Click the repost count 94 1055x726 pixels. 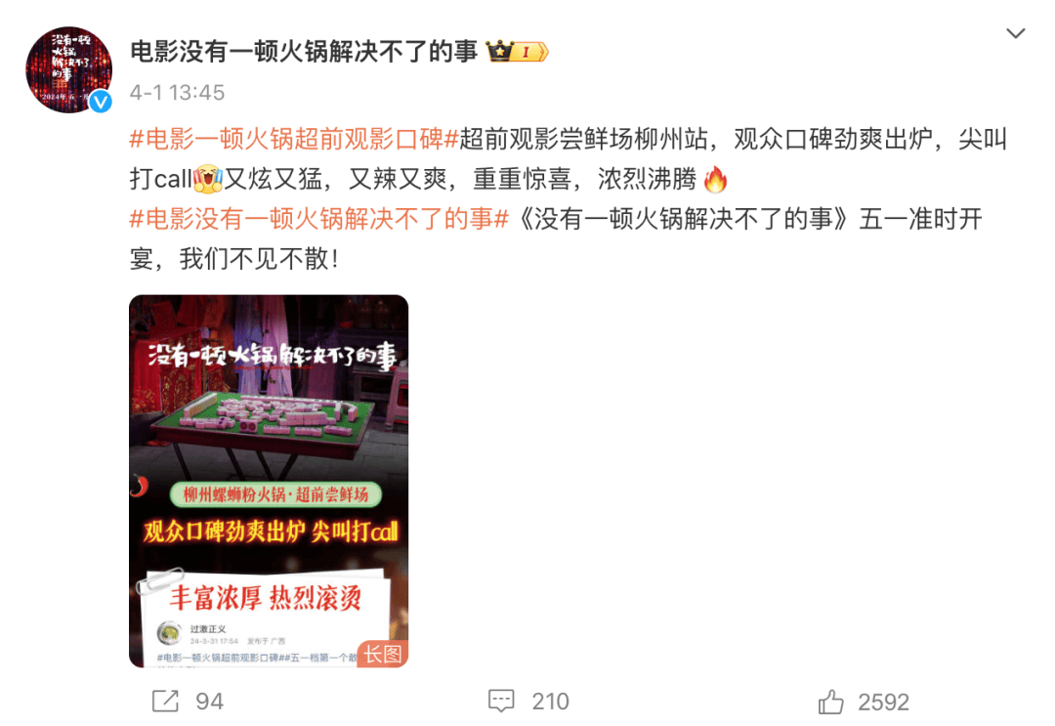point(209,702)
